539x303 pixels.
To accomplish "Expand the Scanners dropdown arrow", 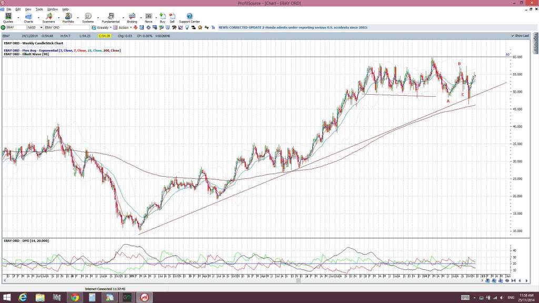I will point(58,17).
